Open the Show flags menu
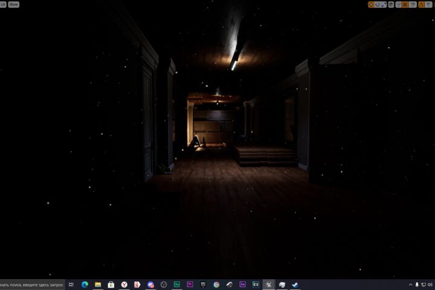 pyautogui.click(x=13, y=4)
